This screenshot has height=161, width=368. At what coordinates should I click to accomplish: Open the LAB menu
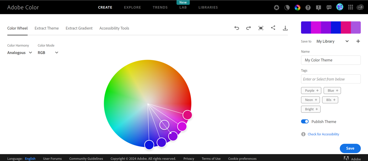pyautogui.click(x=183, y=7)
